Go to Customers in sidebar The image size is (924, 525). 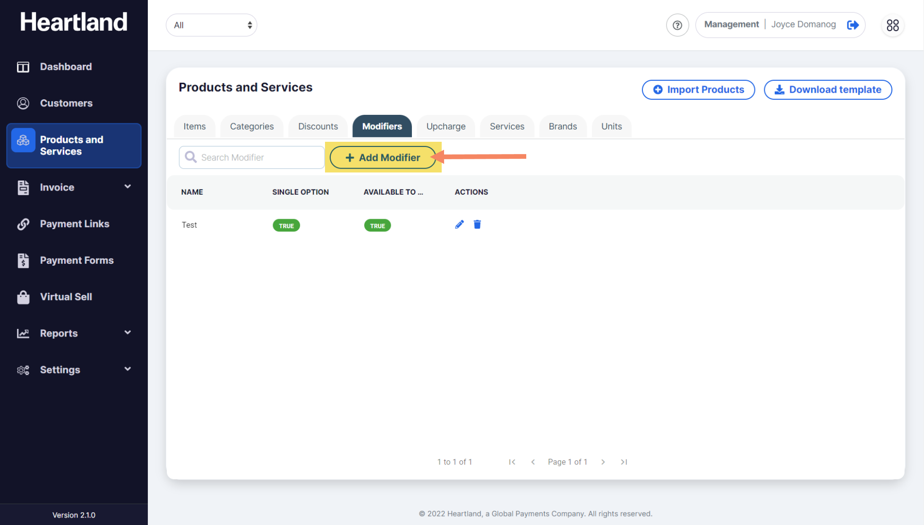click(66, 103)
